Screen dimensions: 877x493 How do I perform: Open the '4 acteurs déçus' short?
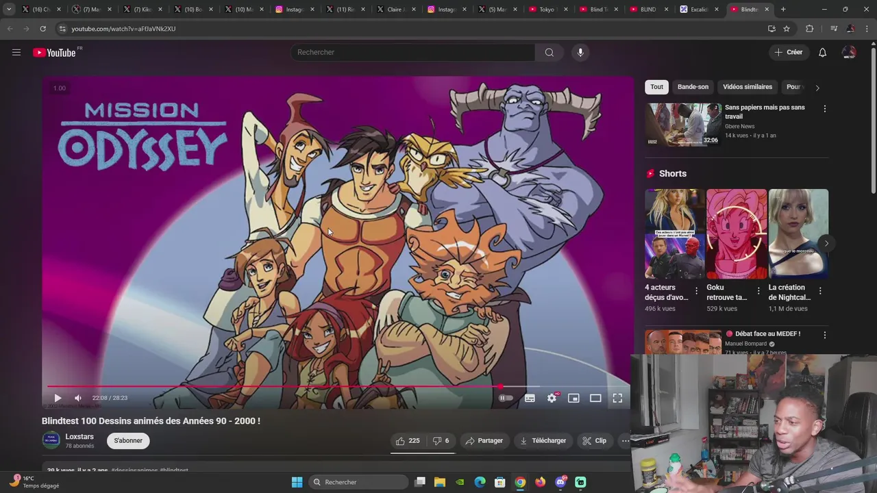[x=674, y=234]
